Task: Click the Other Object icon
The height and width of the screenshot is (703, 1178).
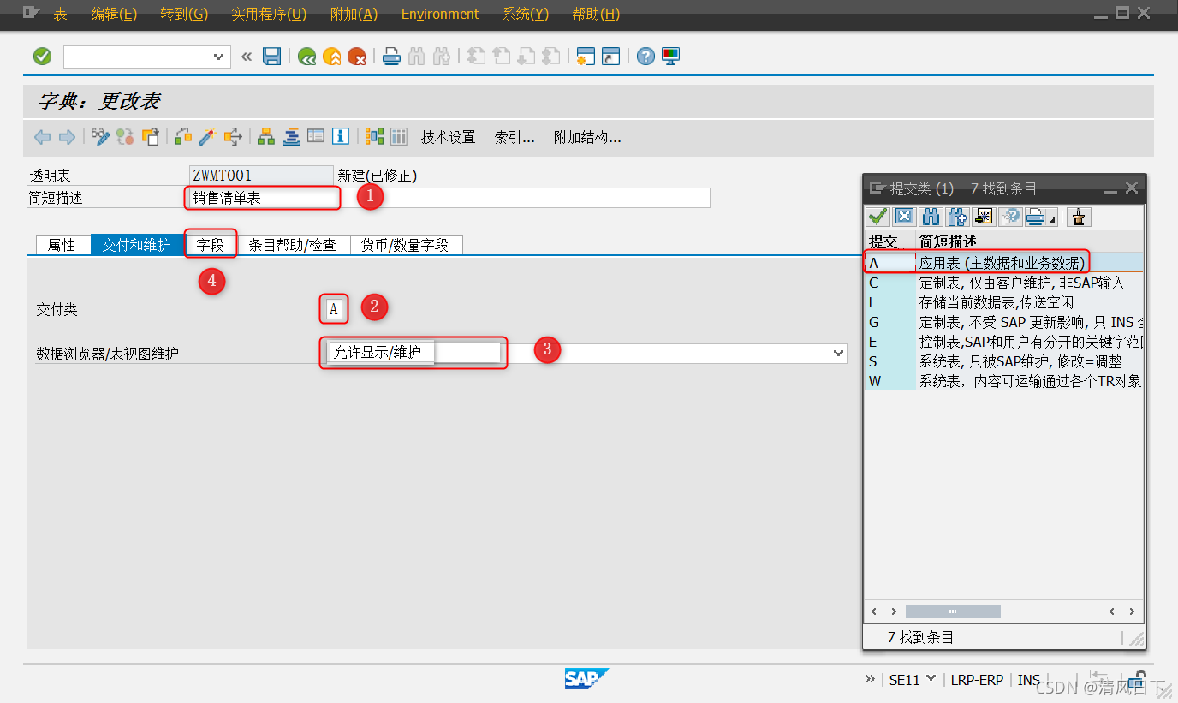Action: pos(151,136)
